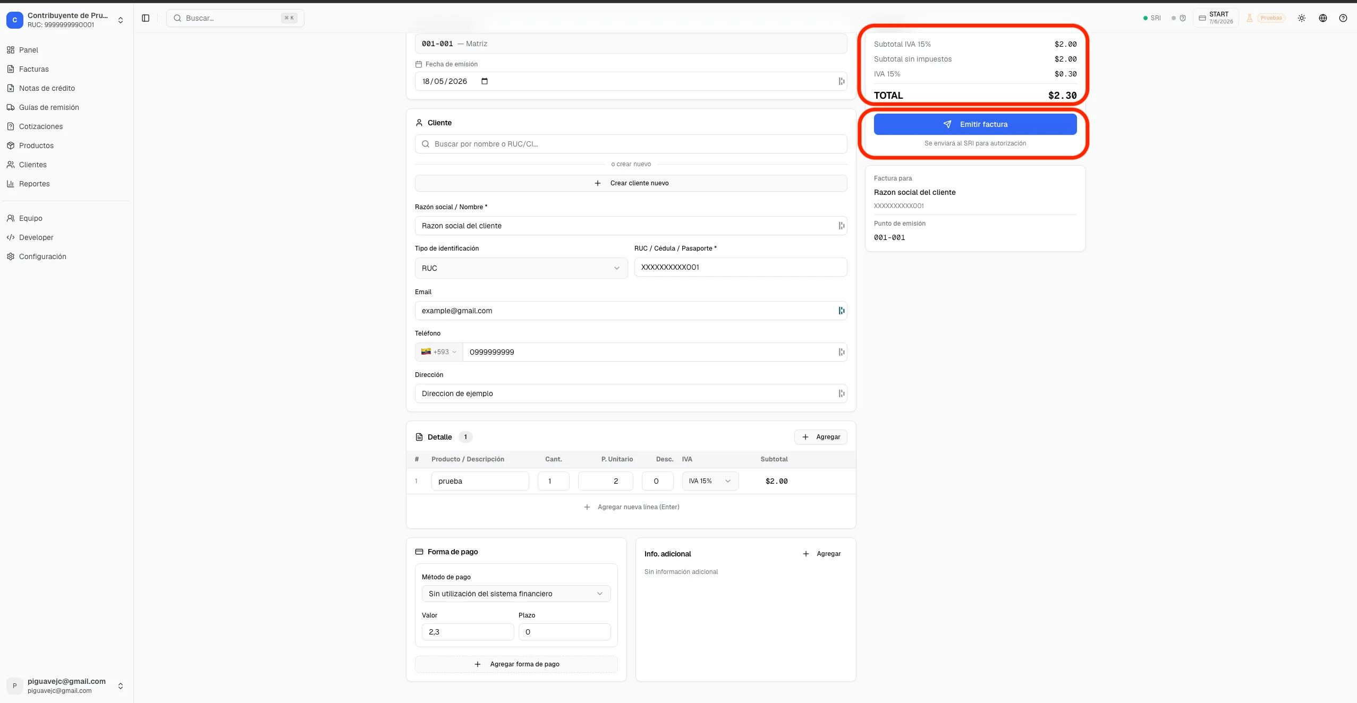Click the Valor payment amount field

468,632
